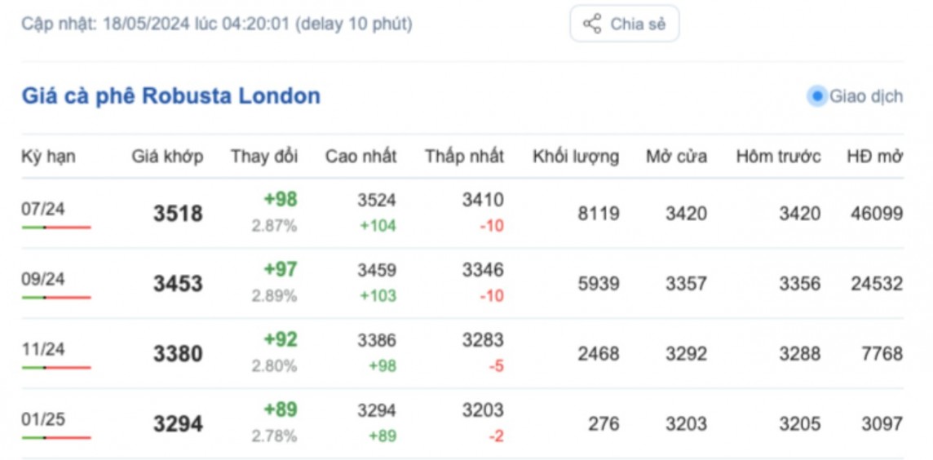Open the 11/24 contract term
The width and height of the screenshot is (933, 460).
(43, 349)
